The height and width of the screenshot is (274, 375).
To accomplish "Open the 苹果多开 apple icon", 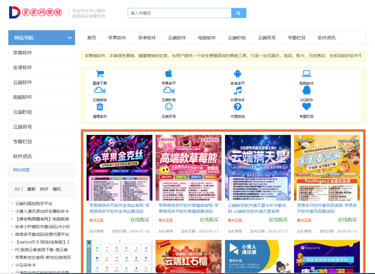I will 169,73.
